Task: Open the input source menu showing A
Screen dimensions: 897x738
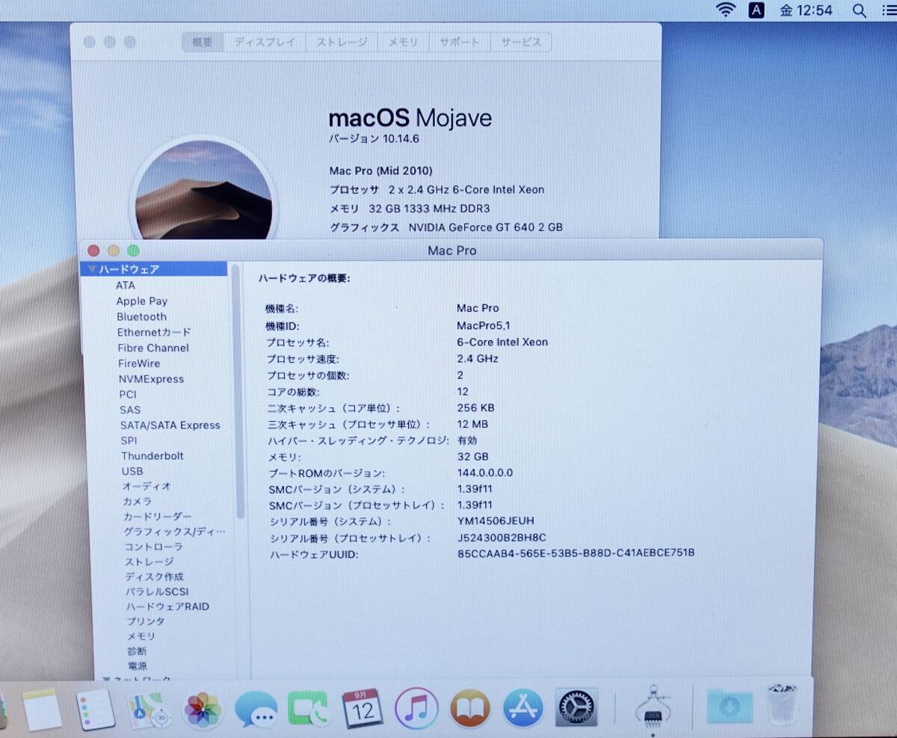Action: pyautogui.click(x=757, y=10)
